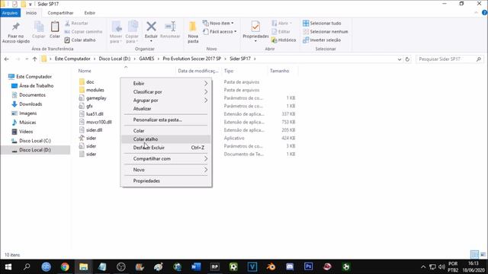
Task: Click Pro Evolution Soccer 2017 SP breadcrumb
Action: tap(191, 59)
